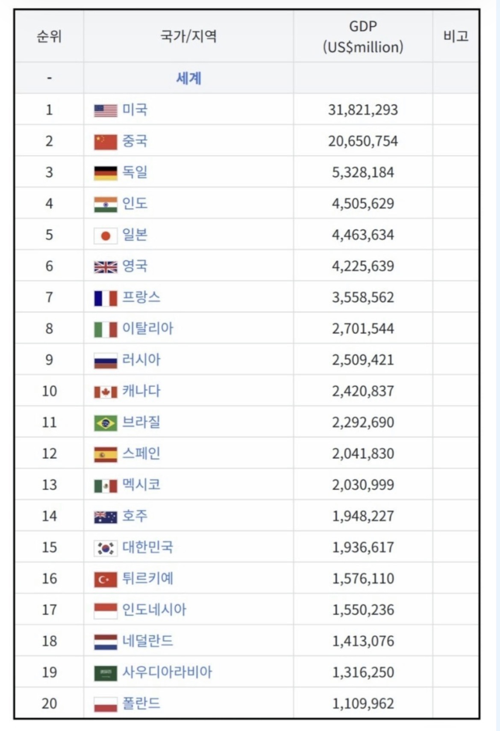Open the 인도네시아 country link

154,610
